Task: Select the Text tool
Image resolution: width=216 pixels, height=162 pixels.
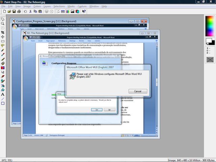Action: coord(3,94)
